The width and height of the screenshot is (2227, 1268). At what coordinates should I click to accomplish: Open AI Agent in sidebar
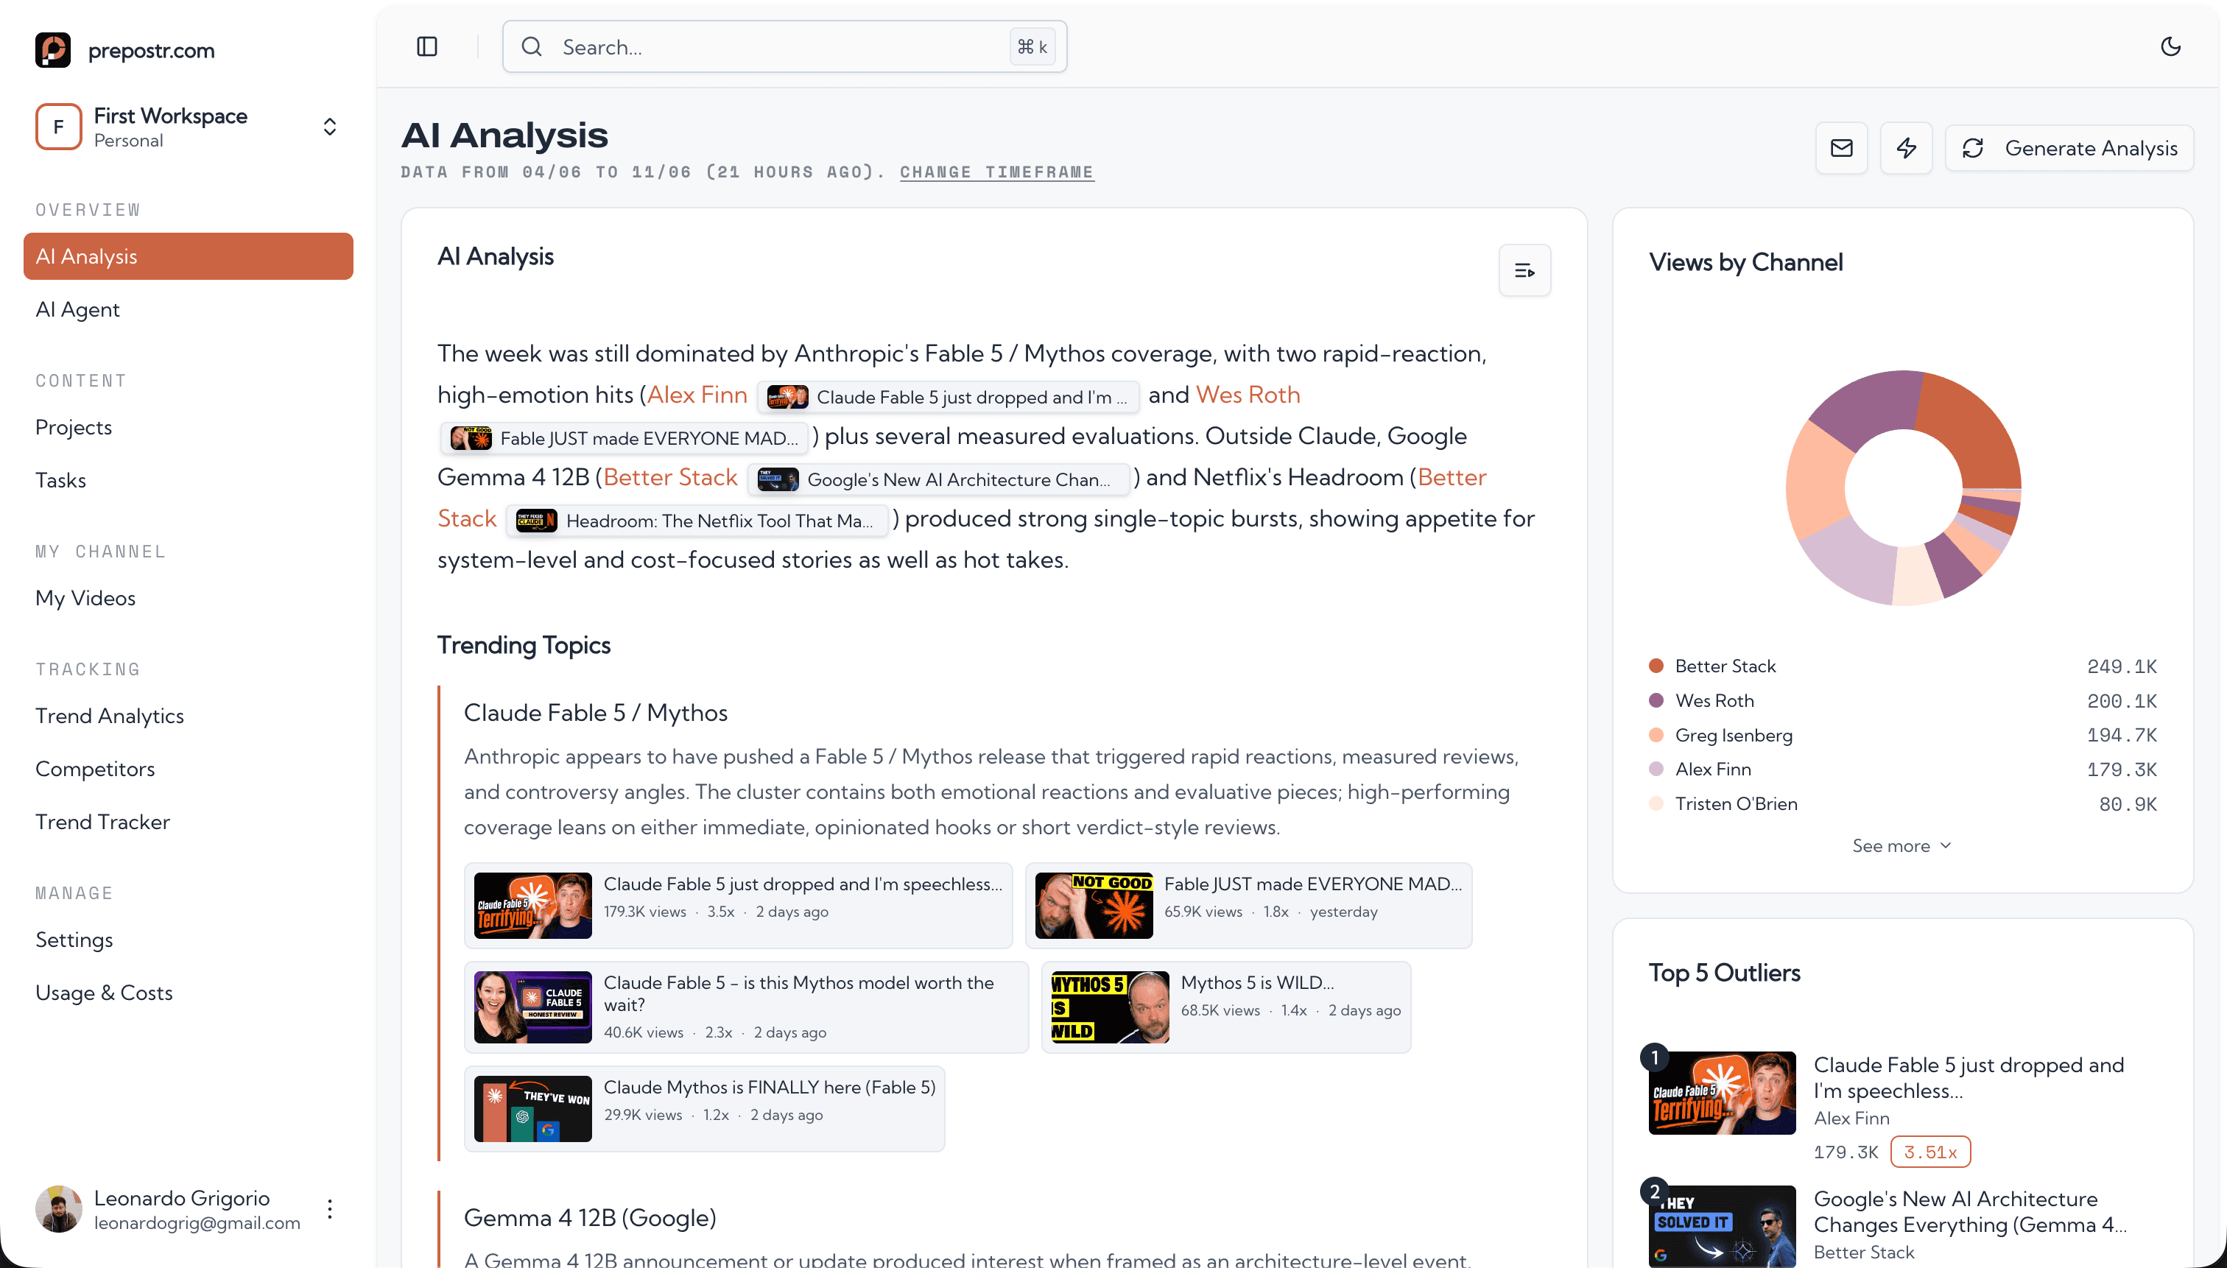77,309
